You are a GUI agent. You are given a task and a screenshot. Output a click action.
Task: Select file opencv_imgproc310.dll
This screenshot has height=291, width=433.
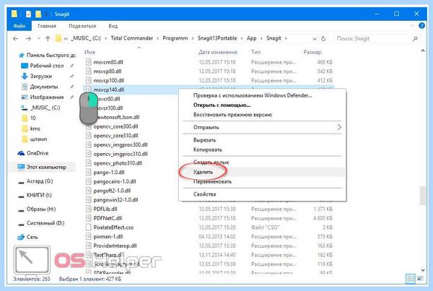121,154
